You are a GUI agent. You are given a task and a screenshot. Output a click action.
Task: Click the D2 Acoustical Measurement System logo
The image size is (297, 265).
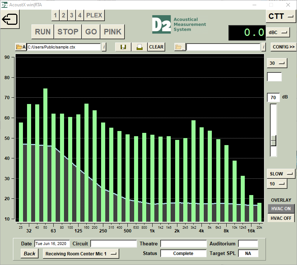coord(179,24)
